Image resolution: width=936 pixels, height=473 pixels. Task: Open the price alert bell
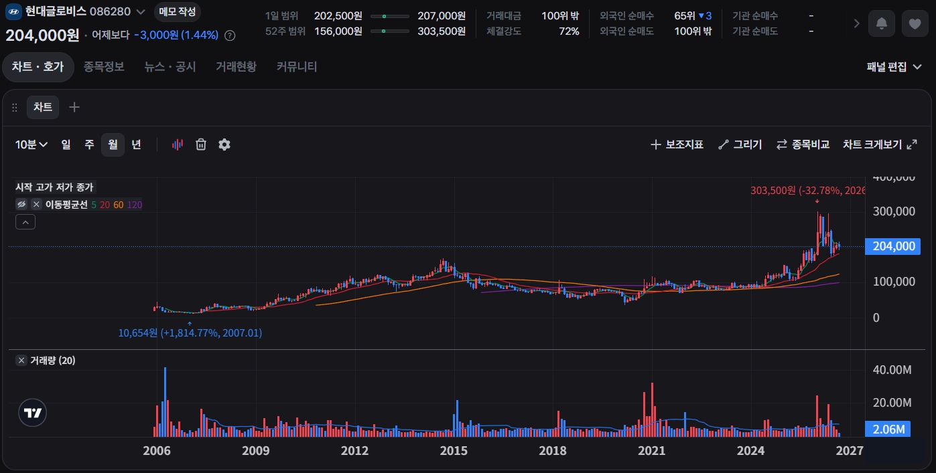pyautogui.click(x=881, y=23)
